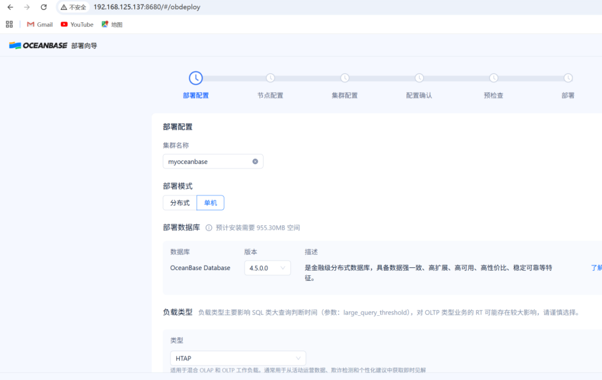Click the 节点配置 step icon
This screenshot has width=602, height=380.
pyautogui.click(x=270, y=78)
